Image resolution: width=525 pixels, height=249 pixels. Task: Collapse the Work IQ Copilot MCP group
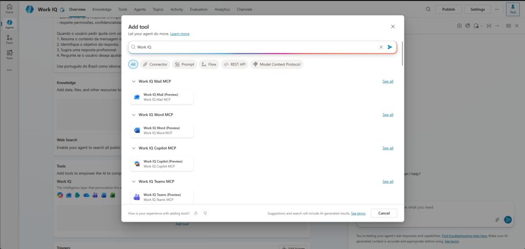click(134, 148)
